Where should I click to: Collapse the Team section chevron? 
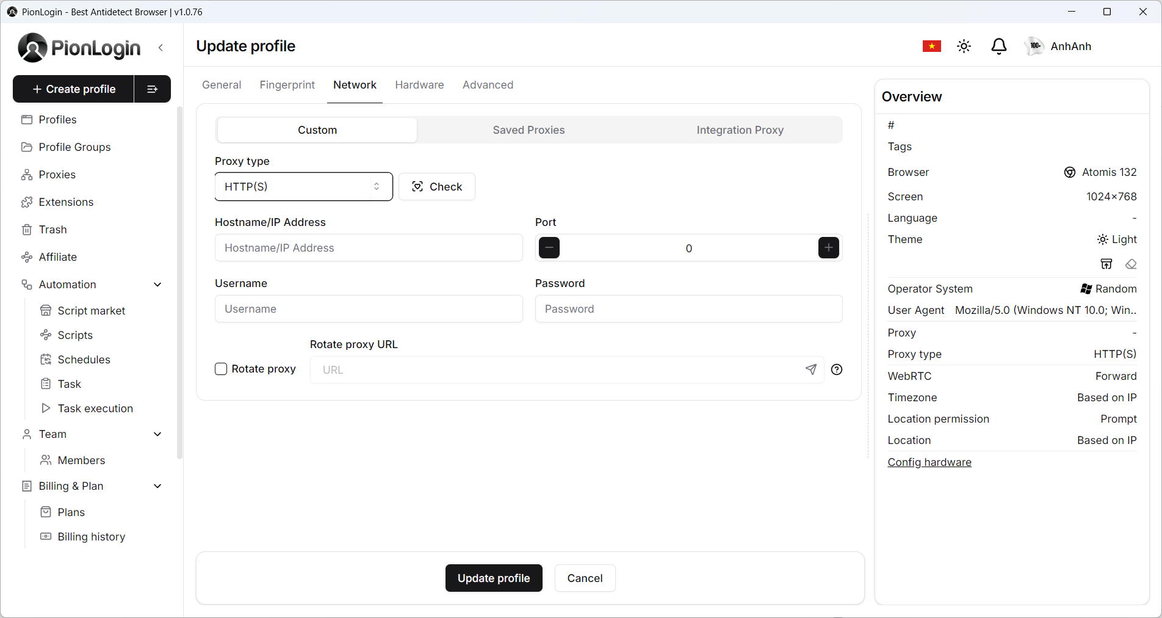click(x=157, y=434)
